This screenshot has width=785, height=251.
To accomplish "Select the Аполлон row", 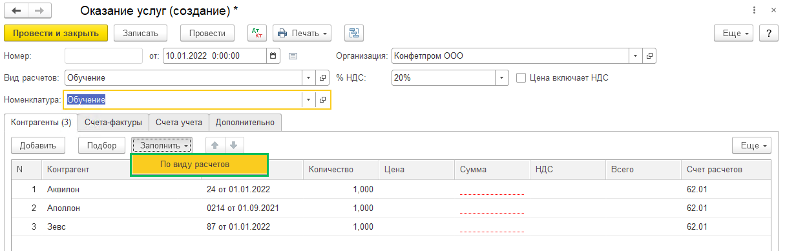I will point(392,208).
